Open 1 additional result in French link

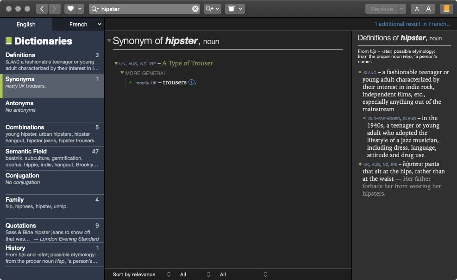[x=413, y=24]
